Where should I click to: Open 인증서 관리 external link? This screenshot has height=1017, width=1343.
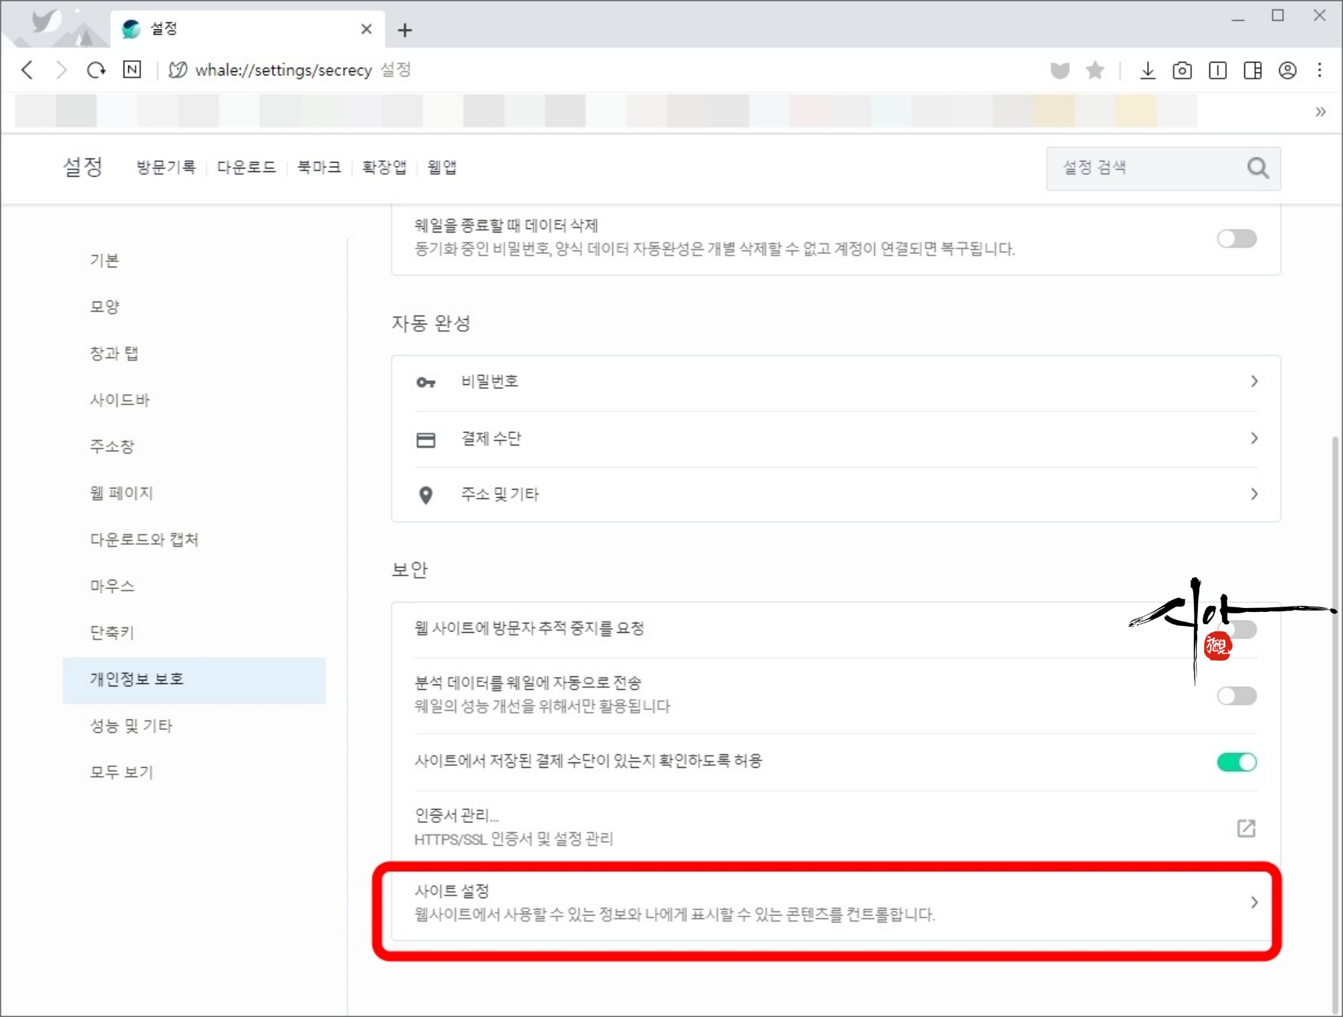[x=1246, y=828]
